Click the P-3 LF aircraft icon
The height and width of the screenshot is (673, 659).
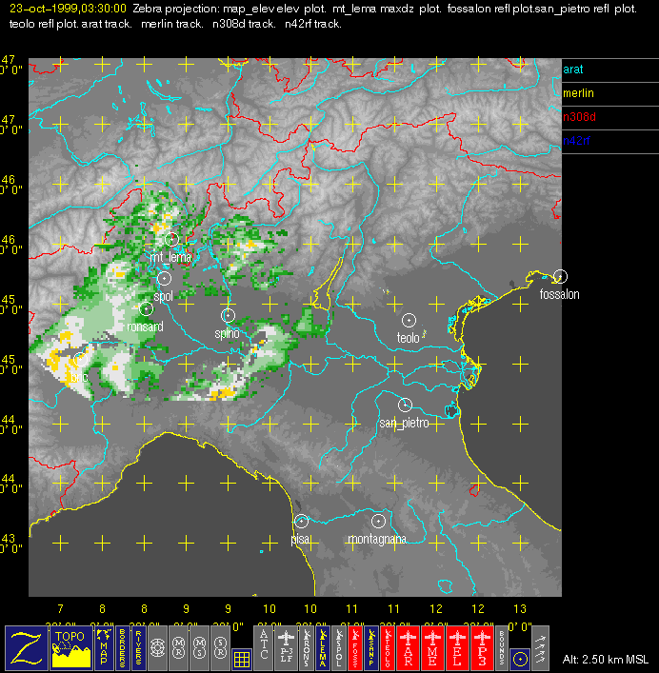288,648
